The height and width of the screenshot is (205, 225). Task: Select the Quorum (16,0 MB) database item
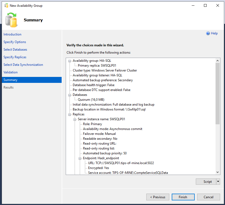(x=91, y=100)
